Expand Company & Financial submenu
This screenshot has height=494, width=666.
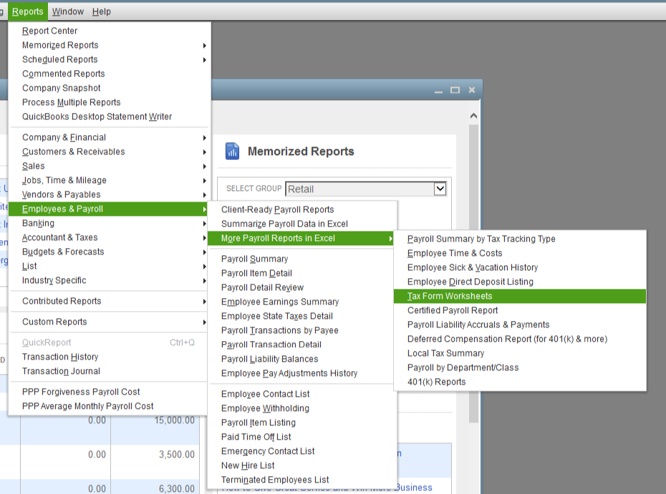(109, 137)
